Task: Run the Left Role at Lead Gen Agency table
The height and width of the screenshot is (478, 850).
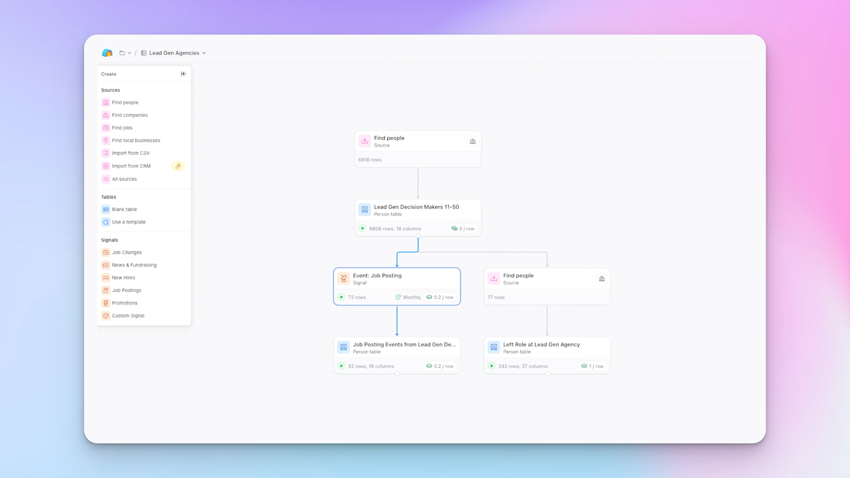Action: (491, 366)
